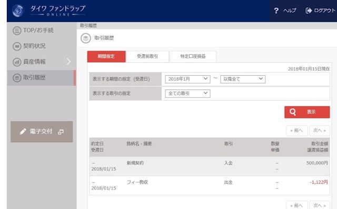Click the 取引履歴 breadcrumb text
Viewport: 337px width, 209px height.
(88, 26)
